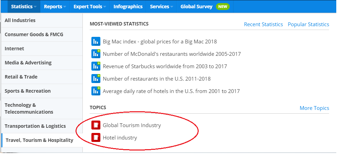Open the More Topics link
The image size is (338, 155).
(314, 108)
